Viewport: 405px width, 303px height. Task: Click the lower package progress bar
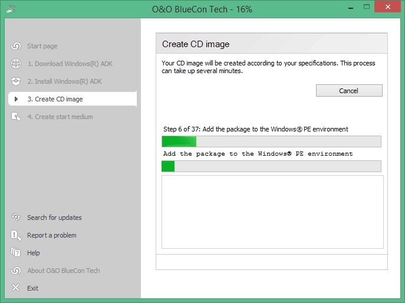271,166
